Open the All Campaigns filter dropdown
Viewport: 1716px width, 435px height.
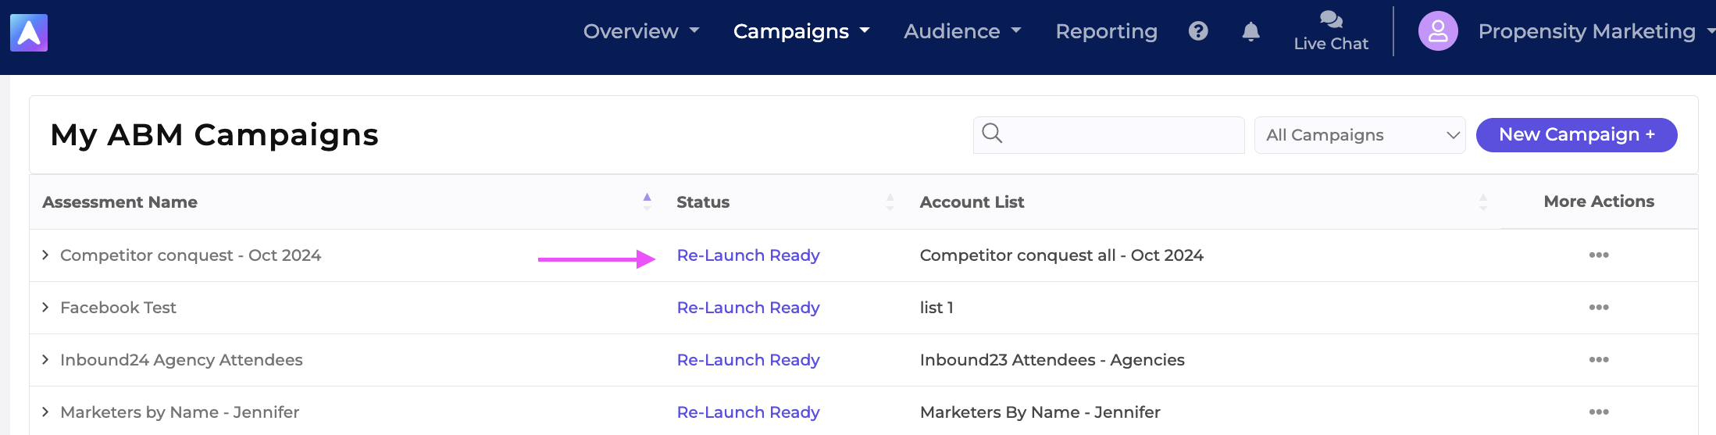coord(1360,135)
